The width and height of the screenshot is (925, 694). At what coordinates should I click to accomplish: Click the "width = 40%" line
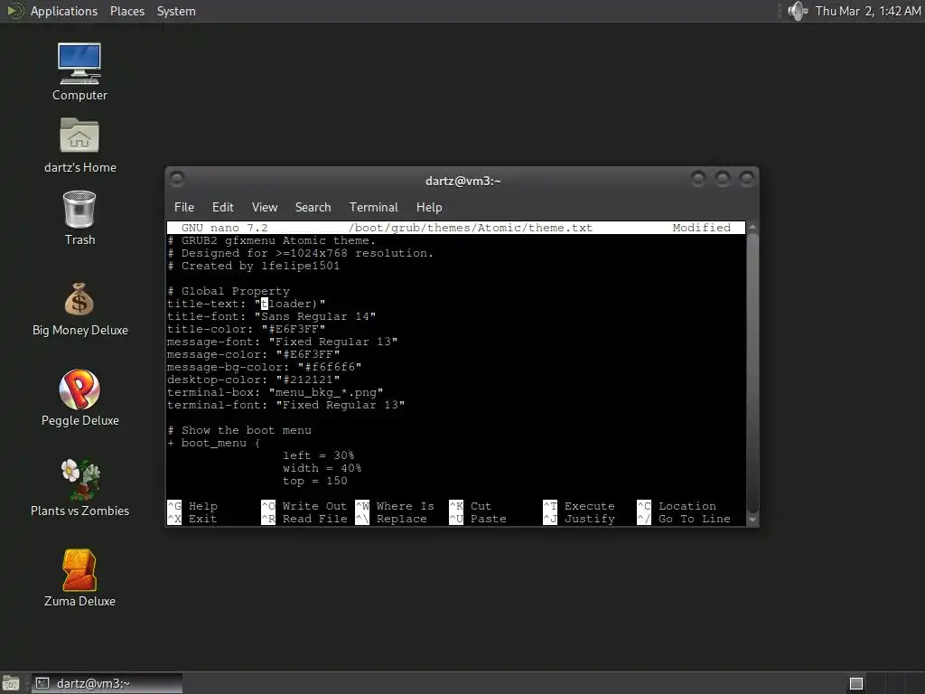tap(322, 469)
